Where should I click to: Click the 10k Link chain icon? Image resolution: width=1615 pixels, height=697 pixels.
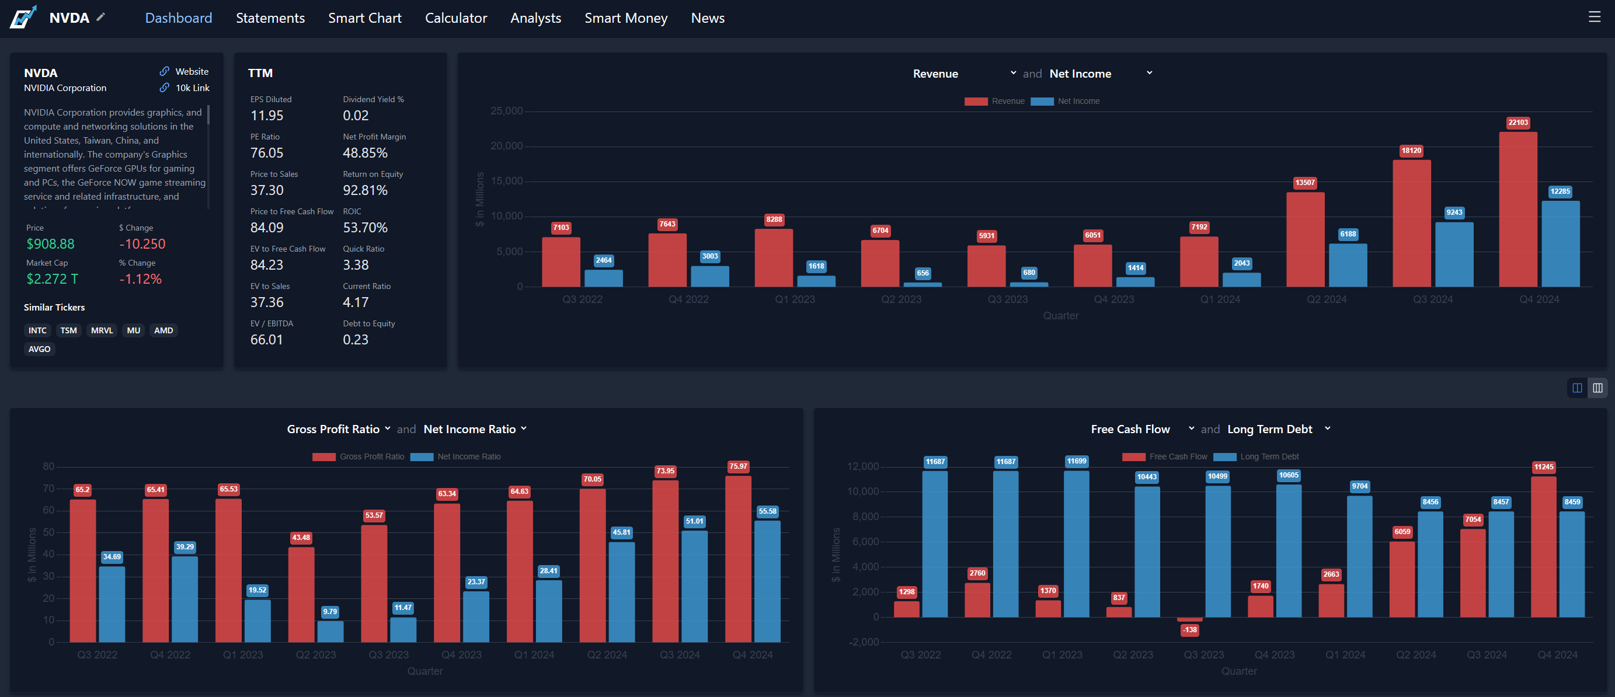(164, 88)
